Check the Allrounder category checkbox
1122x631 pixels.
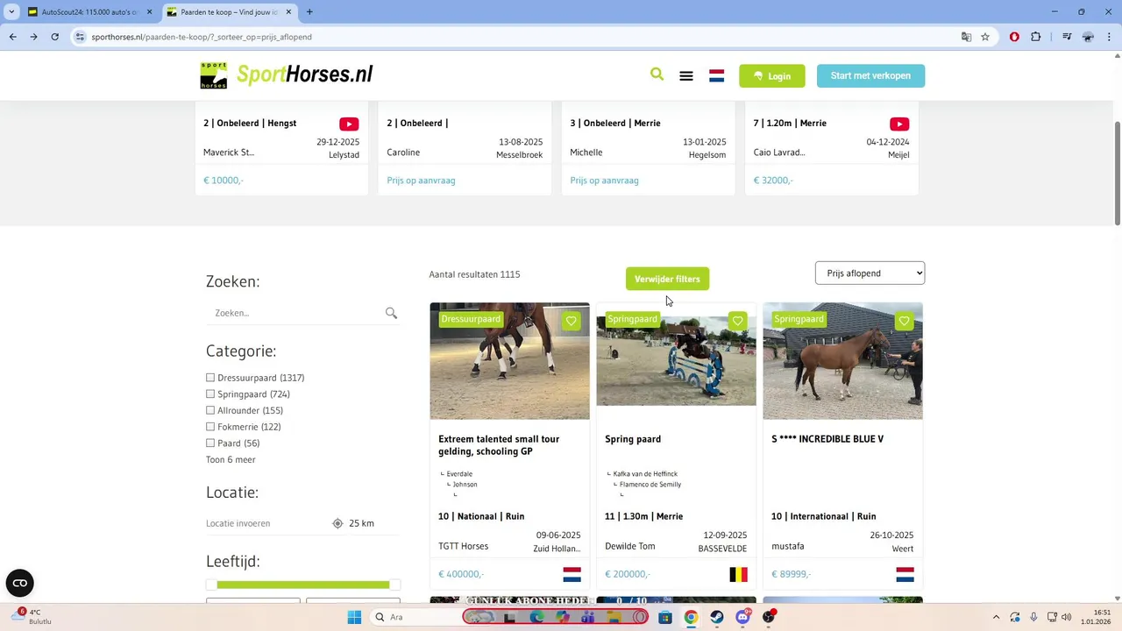[210, 410]
